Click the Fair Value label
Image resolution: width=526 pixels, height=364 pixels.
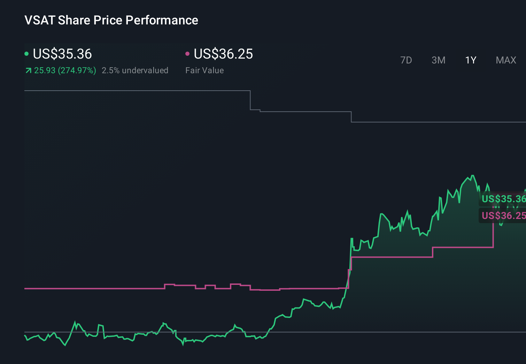(x=204, y=70)
